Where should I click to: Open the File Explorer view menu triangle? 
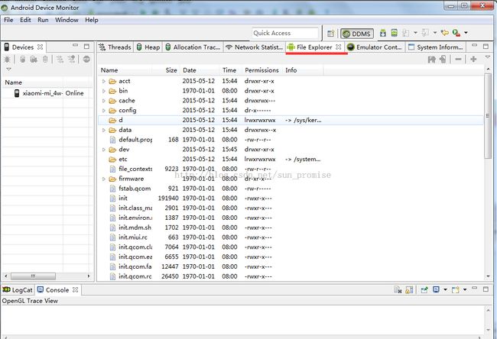(x=488, y=57)
